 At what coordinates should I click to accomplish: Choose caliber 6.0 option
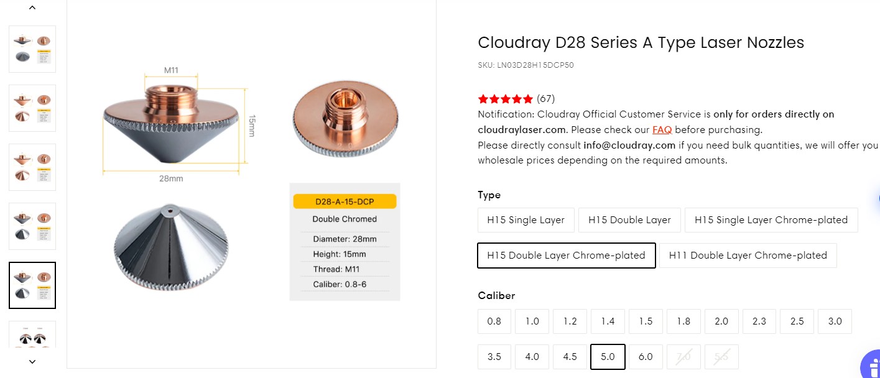click(646, 357)
